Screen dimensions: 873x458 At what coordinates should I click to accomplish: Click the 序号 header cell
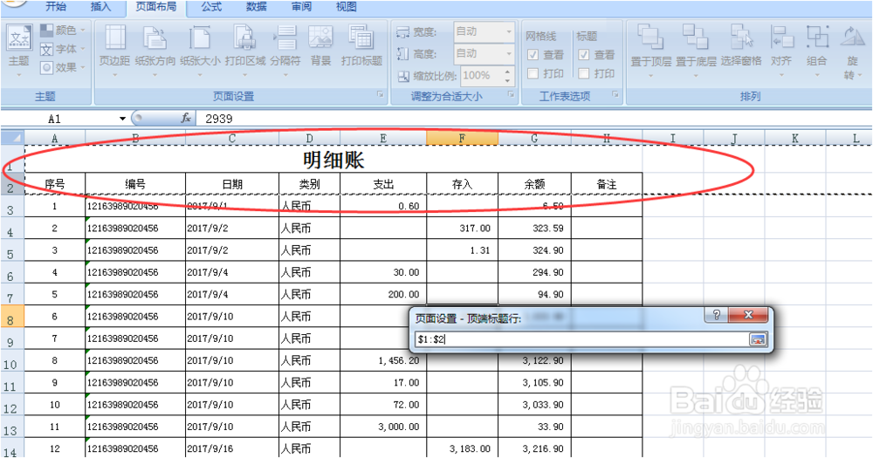54,184
